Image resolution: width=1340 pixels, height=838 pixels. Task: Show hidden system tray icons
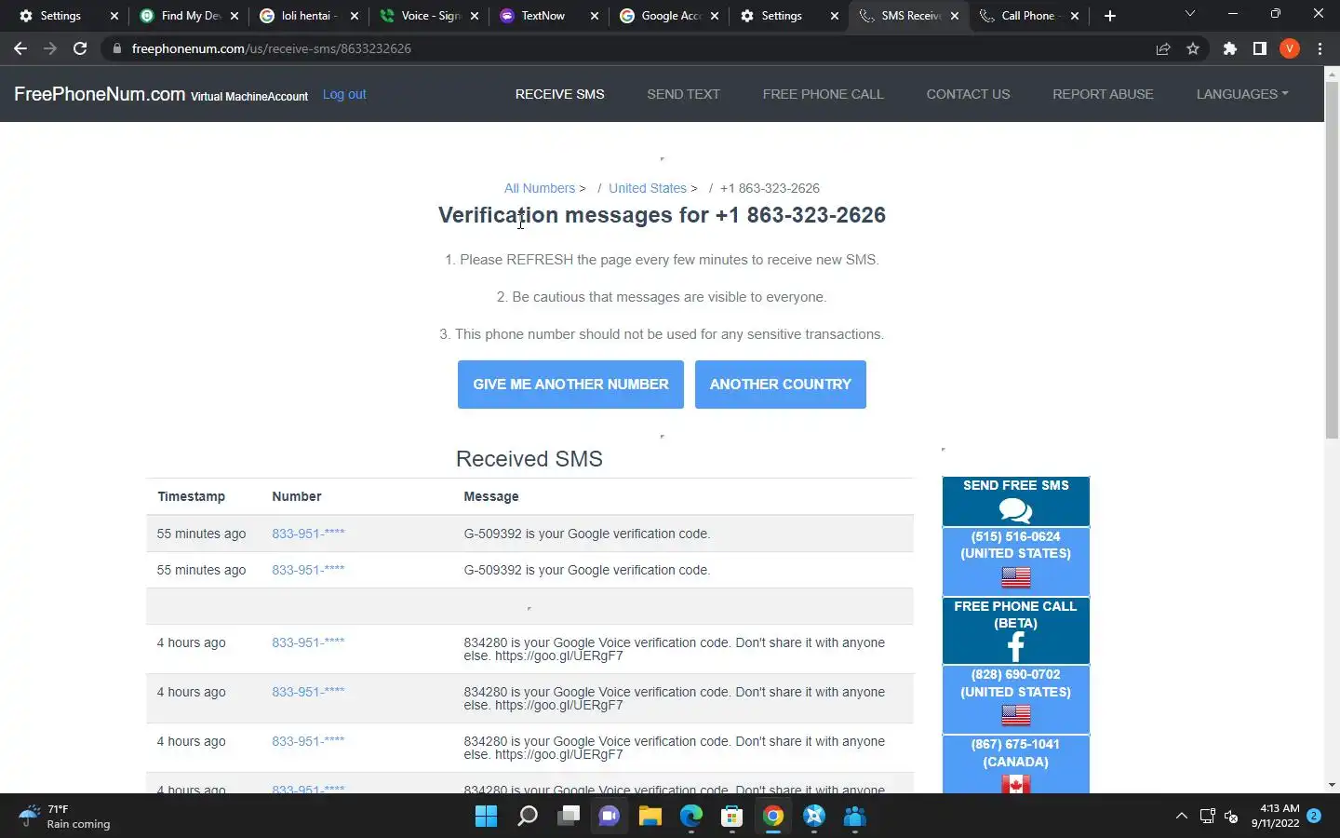(x=1181, y=817)
